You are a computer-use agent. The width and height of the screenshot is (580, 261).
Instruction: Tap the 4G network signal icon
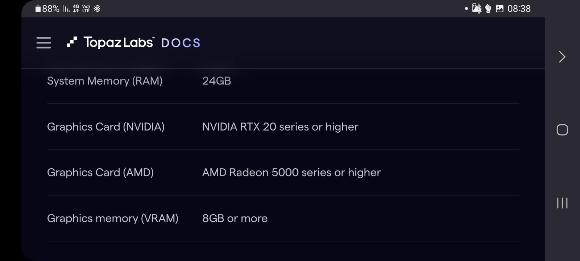coord(76,9)
